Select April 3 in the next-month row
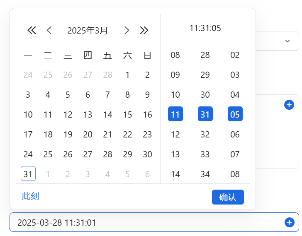 (x=88, y=174)
